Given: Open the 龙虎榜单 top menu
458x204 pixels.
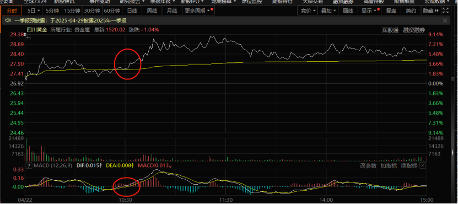Looking at the screenshot, I should [223, 2].
